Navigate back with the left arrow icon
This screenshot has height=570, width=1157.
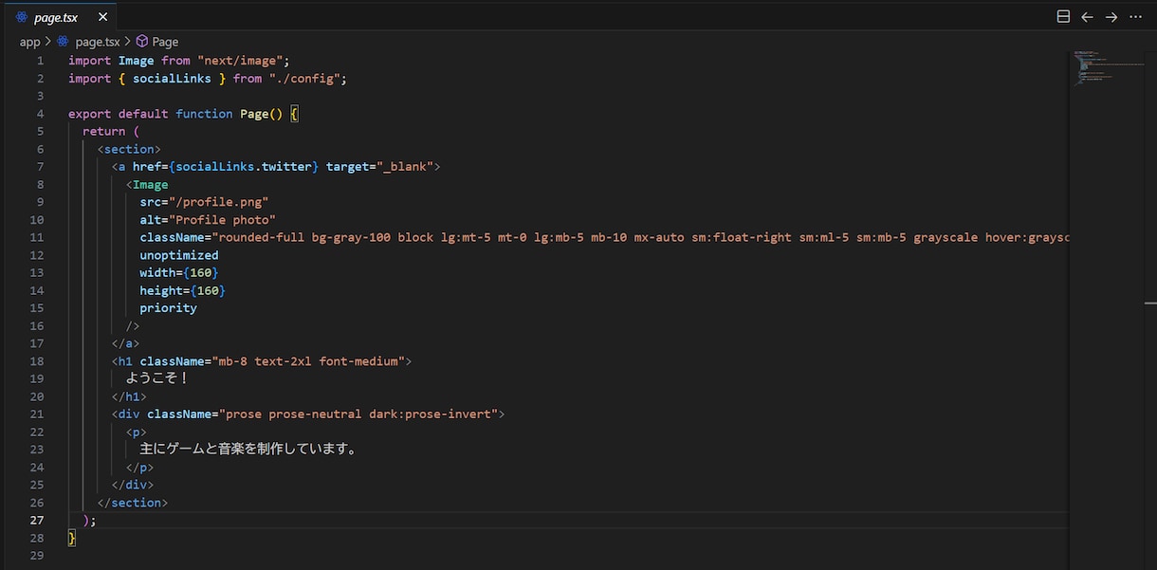pyautogui.click(x=1088, y=17)
